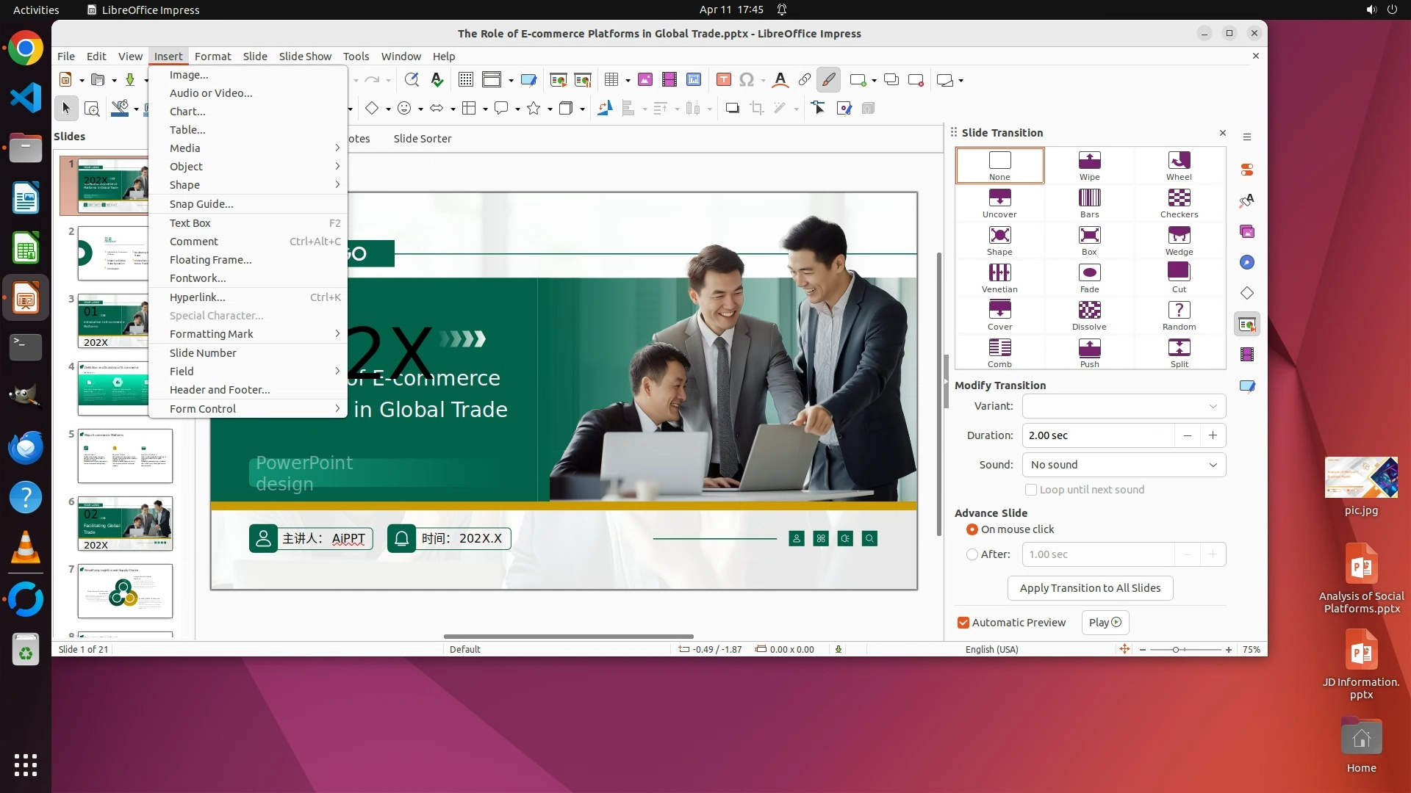Viewport: 1411px width, 793px height.
Task: Select On mouse click radio button
Action: [x=972, y=529]
